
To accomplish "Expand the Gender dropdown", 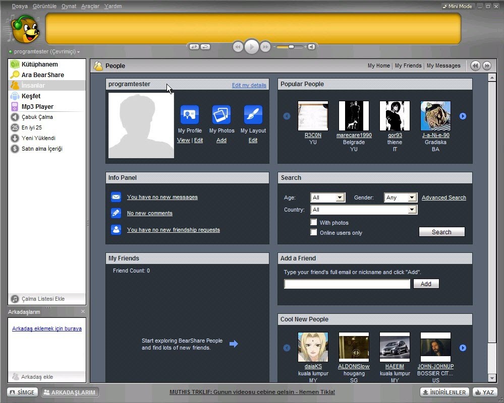I will pos(401,197).
